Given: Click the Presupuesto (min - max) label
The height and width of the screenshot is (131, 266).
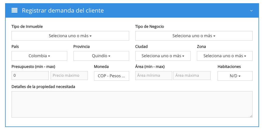Looking at the screenshot, I should [x=33, y=67].
